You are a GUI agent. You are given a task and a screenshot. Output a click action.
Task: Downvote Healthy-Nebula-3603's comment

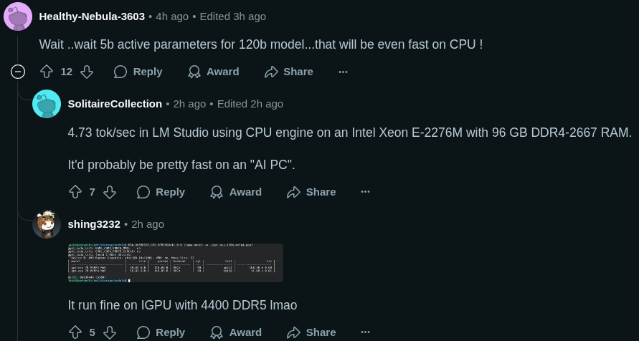pos(87,72)
